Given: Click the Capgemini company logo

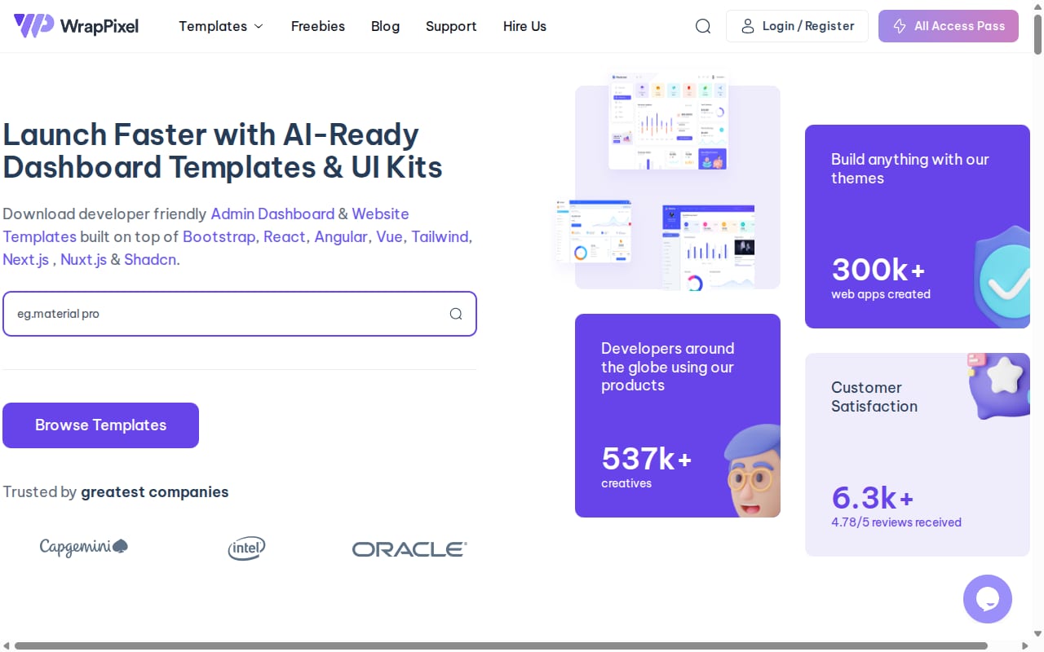Looking at the screenshot, I should click(84, 547).
